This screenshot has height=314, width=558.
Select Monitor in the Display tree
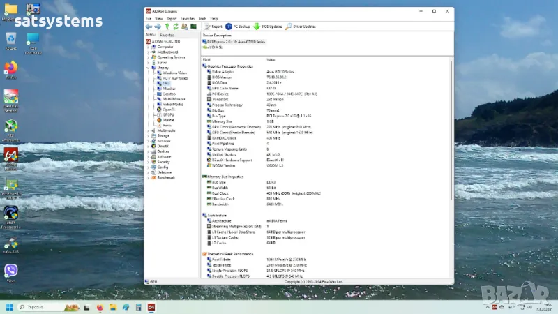(x=169, y=89)
